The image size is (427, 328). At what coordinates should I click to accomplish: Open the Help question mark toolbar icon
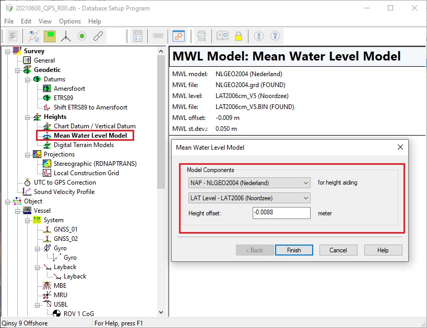275,37
